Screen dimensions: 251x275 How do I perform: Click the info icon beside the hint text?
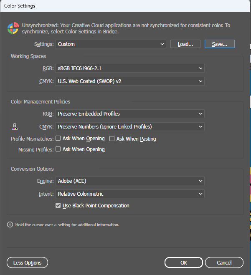(10, 225)
